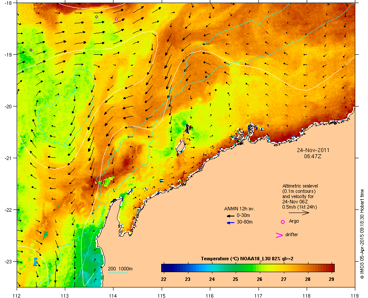Screen dimensions: 368x298
Task: Click the black 0-30m arrow legend symbol
Action: [230, 216]
